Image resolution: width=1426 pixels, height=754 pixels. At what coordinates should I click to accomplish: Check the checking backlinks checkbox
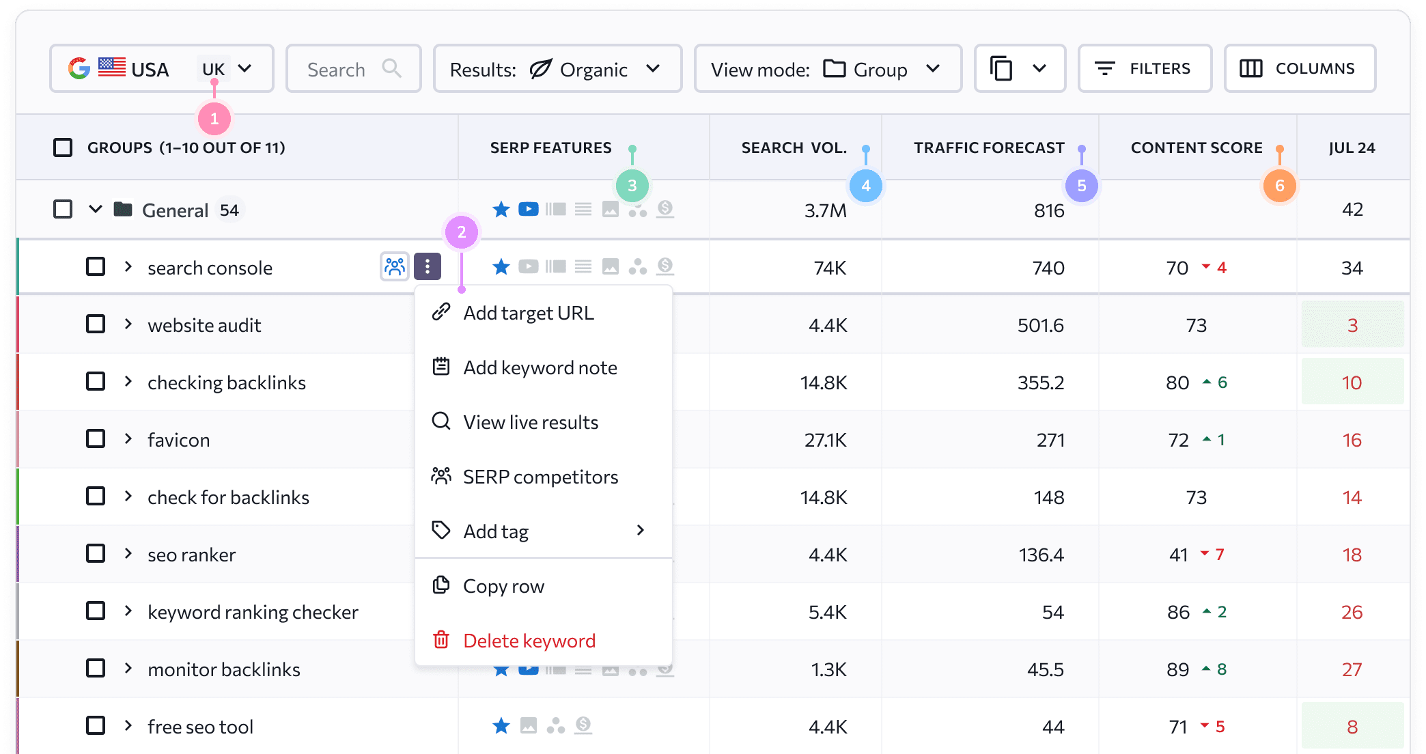[96, 381]
